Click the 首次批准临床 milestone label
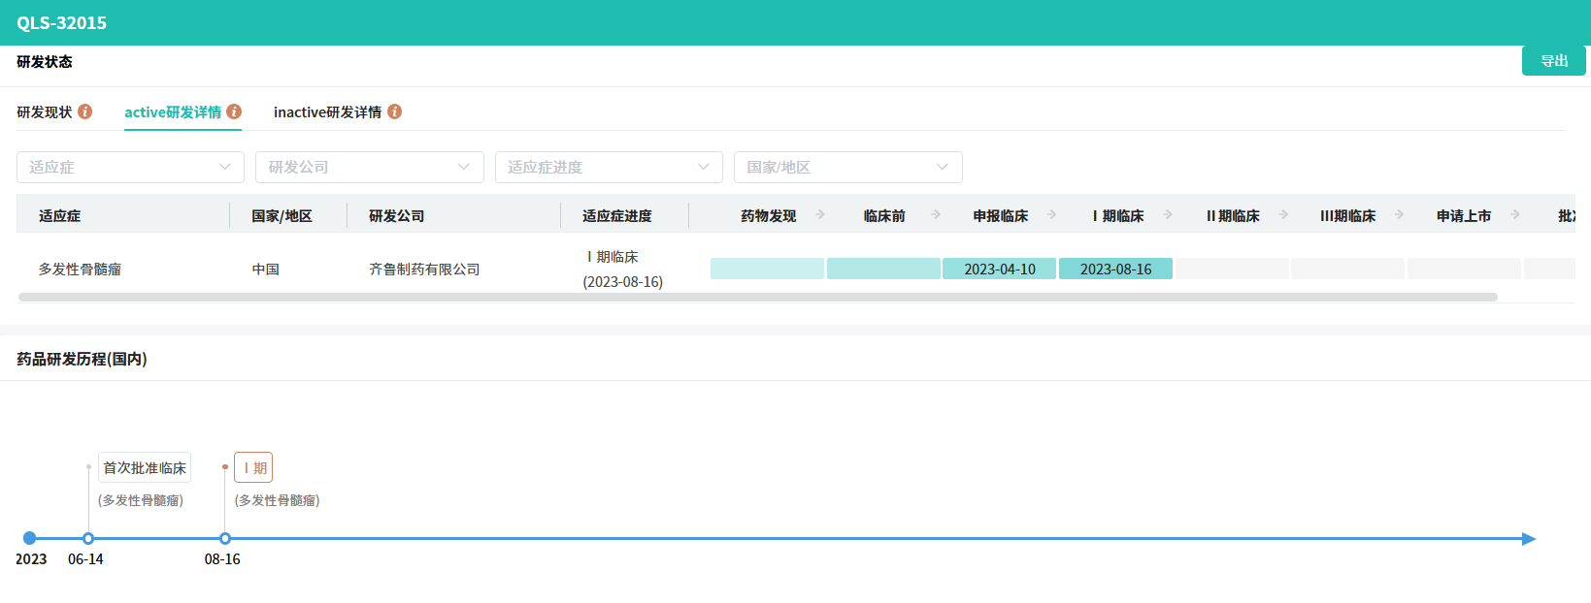 [x=145, y=467]
